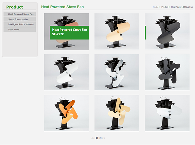View the silver-blade fan with wire handle
195x145 pixels.
click(x=167, y=113)
